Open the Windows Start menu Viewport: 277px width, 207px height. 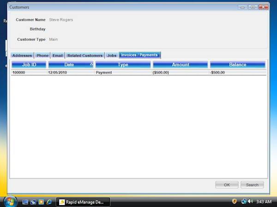pos(10,201)
